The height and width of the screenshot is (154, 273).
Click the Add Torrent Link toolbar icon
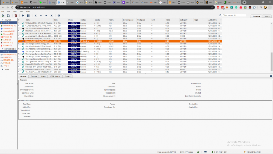point(3,16)
